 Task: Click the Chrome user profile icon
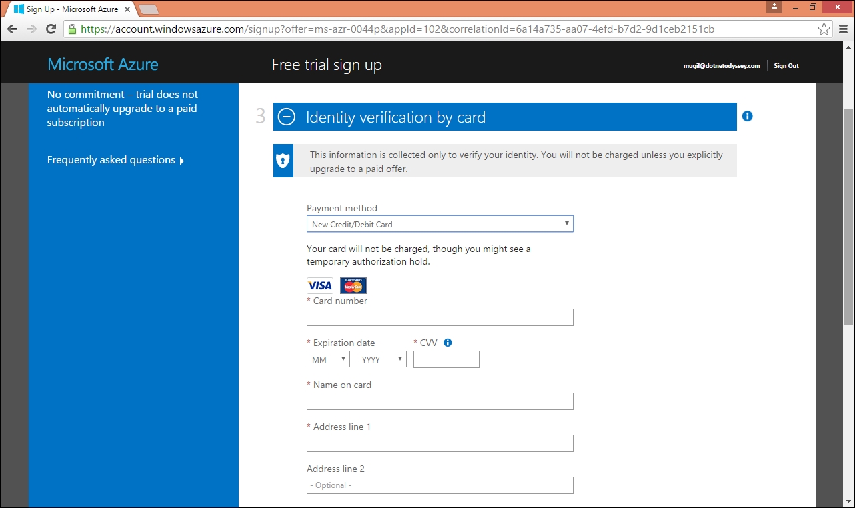(774, 7)
